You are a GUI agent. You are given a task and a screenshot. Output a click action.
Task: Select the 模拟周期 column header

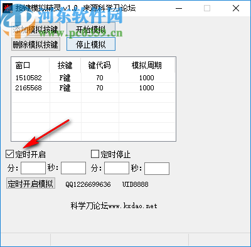coord(147,65)
